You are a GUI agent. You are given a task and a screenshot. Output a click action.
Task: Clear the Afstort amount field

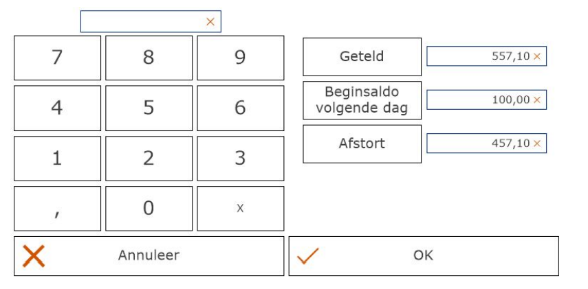click(x=536, y=143)
